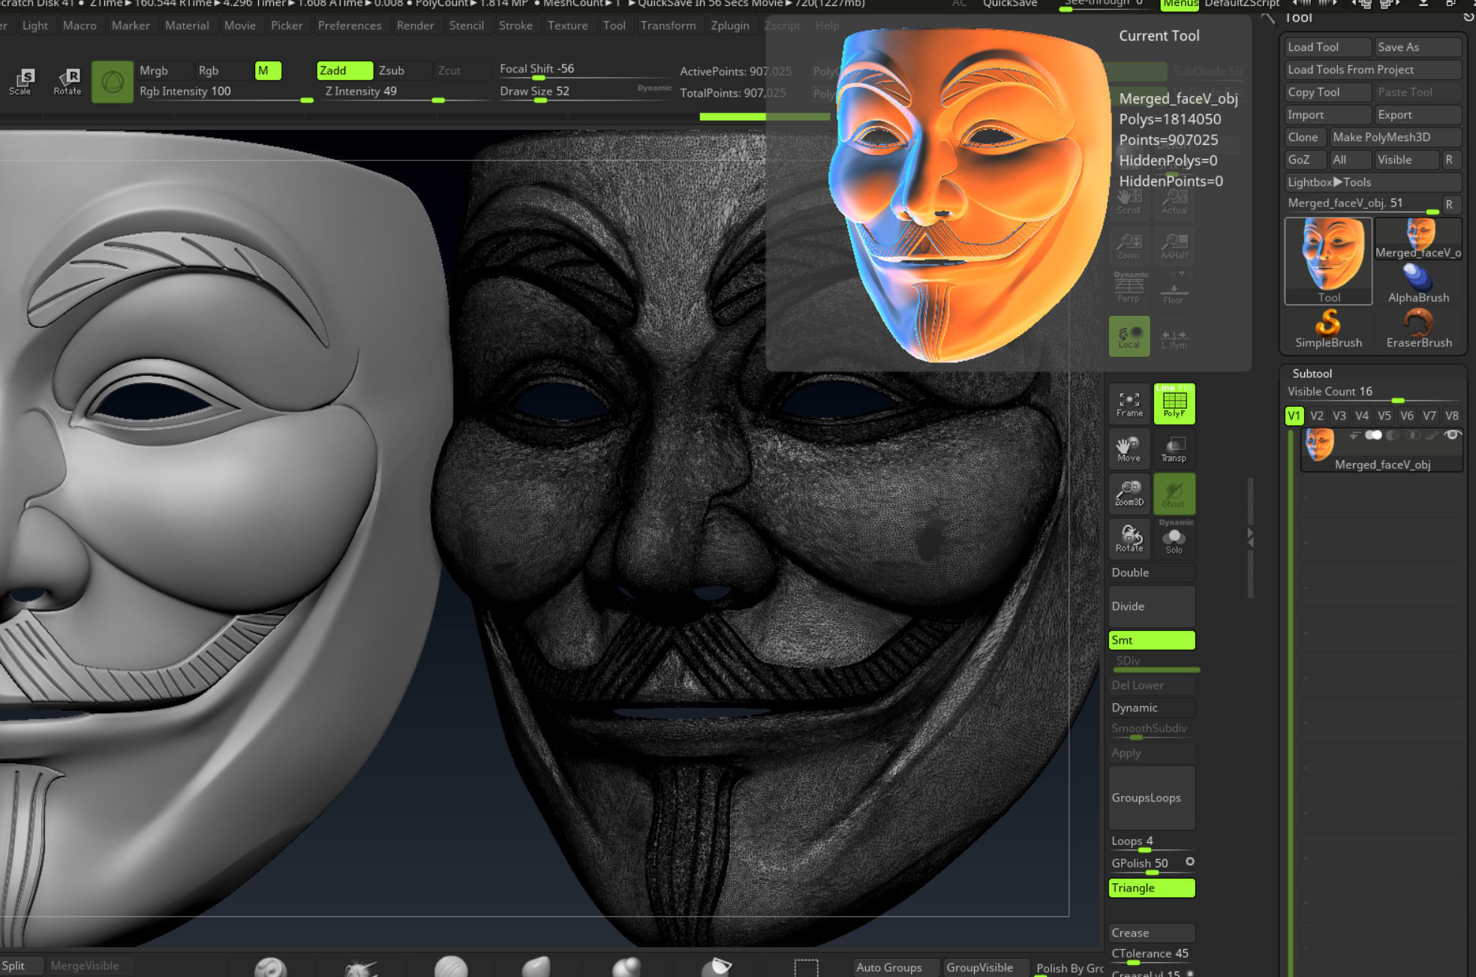Select the SimpleBrush tool icon
Viewport: 1476px width, 977px height.
click(x=1328, y=329)
